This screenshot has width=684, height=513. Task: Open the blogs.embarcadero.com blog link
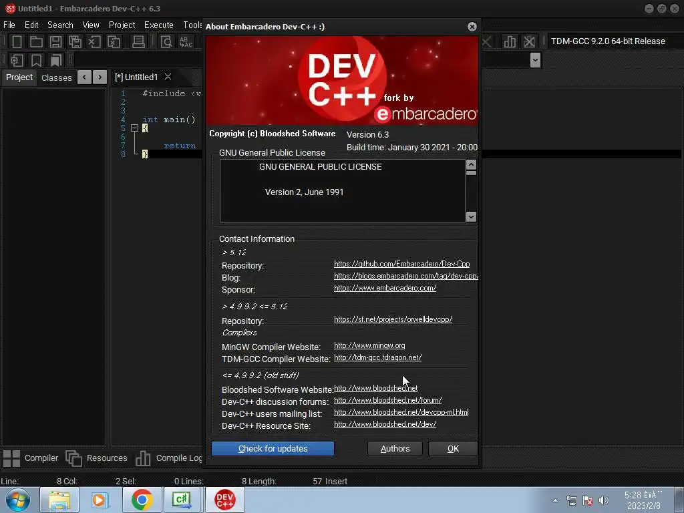[x=406, y=276]
